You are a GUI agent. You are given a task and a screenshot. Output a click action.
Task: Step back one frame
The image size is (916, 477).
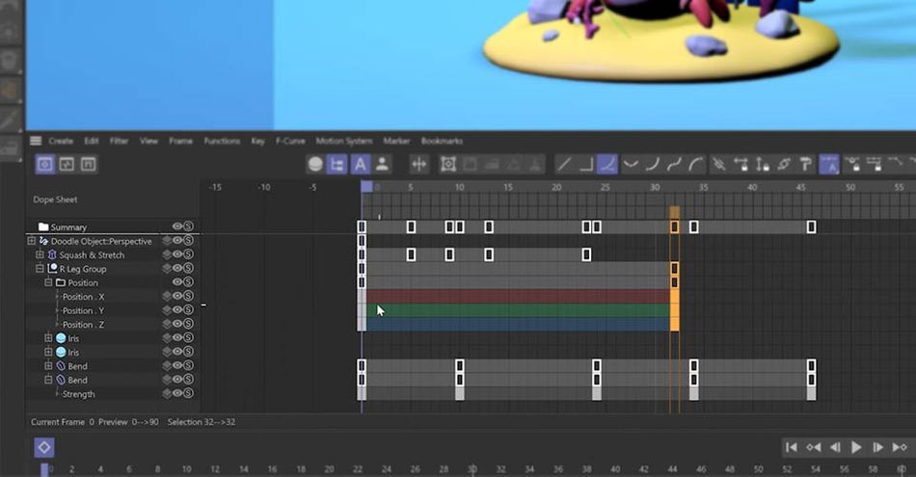[835, 448]
